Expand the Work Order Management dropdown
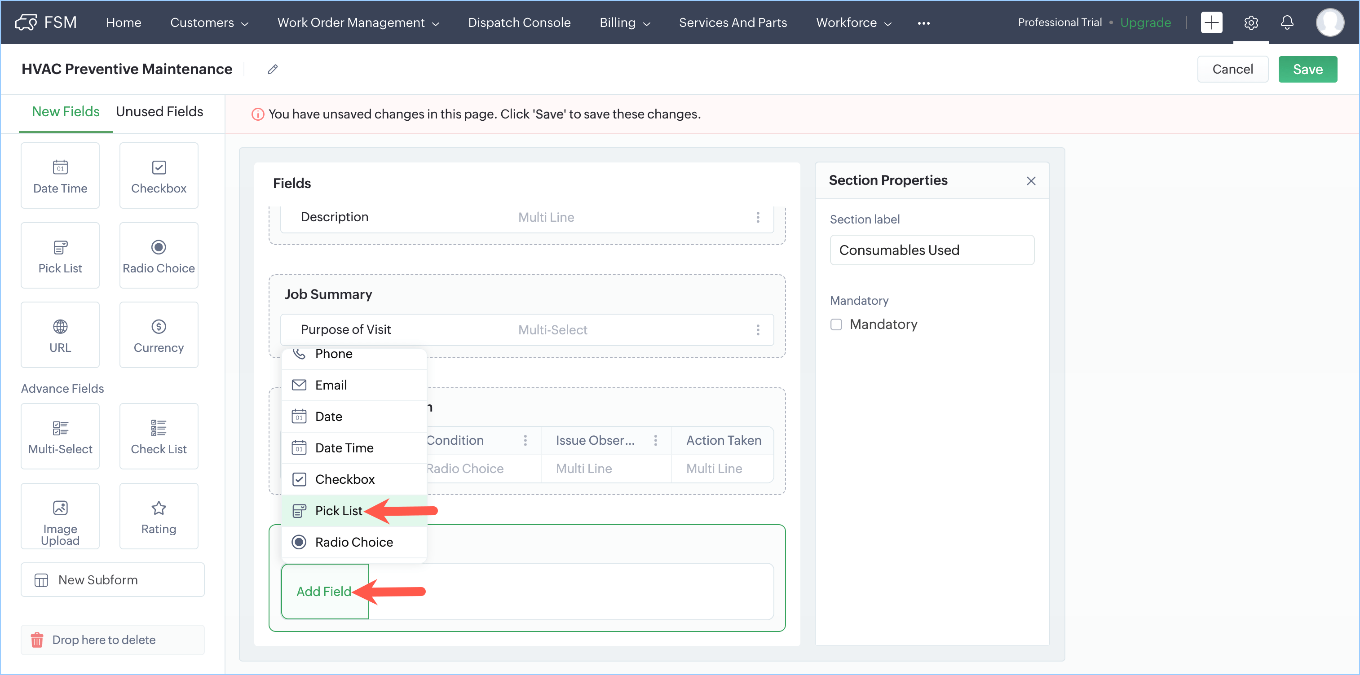The width and height of the screenshot is (1360, 675). point(358,23)
